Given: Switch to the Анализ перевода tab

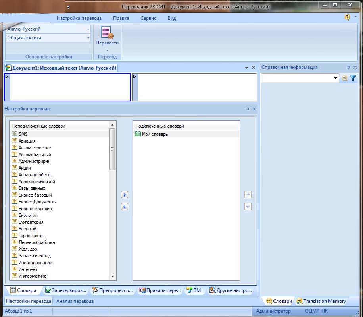Looking at the screenshot, I should click(75, 301).
